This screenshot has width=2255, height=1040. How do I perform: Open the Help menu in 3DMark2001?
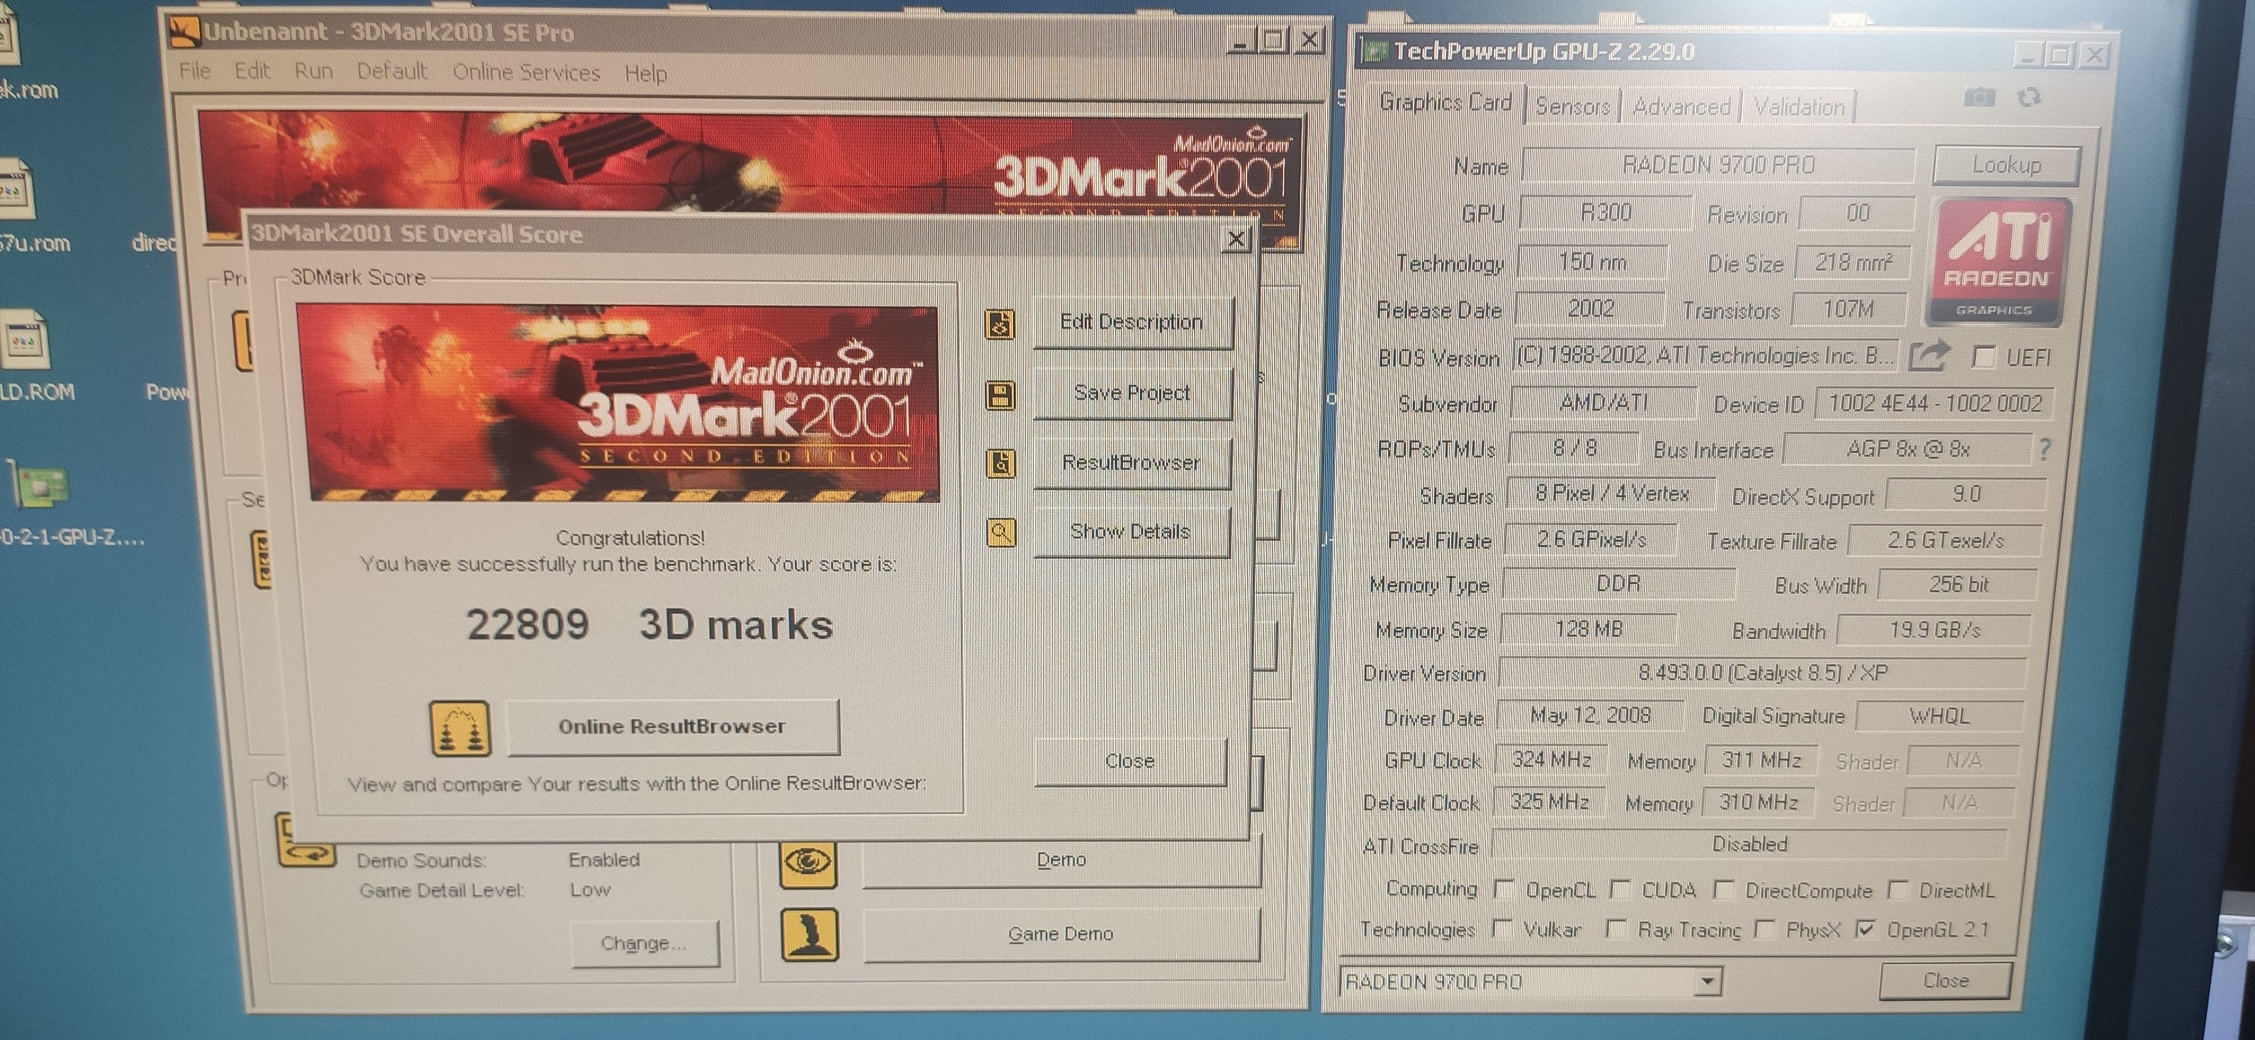646,73
